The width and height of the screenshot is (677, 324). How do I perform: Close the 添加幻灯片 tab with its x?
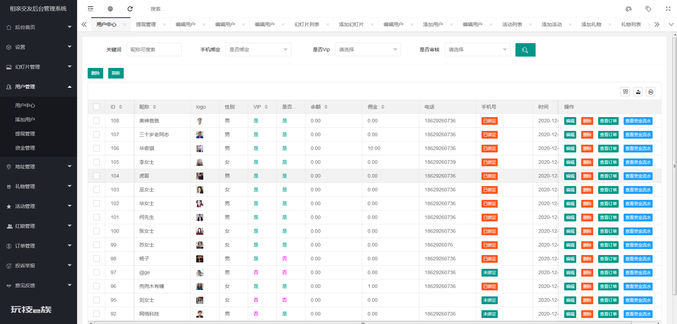click(x=372, y=24)
